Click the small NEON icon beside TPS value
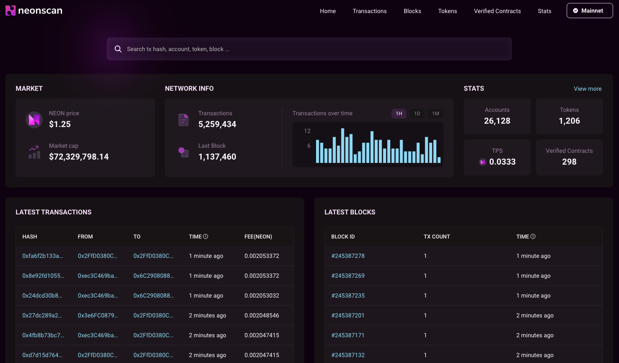The image size is (619, 363). (483, 162)
